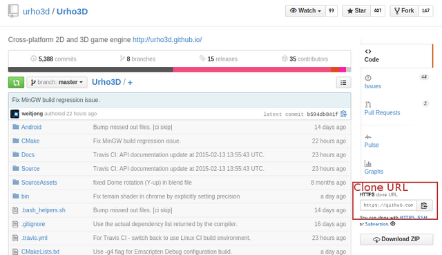The height and width of the screenshot is (255, 442).
Task: Copy the HTTPS clone URL to clipboard
Action: click(x=424, y=205)
